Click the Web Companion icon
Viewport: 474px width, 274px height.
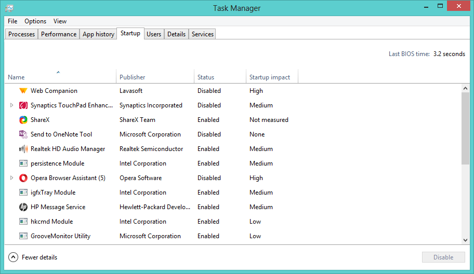point(23,91)
